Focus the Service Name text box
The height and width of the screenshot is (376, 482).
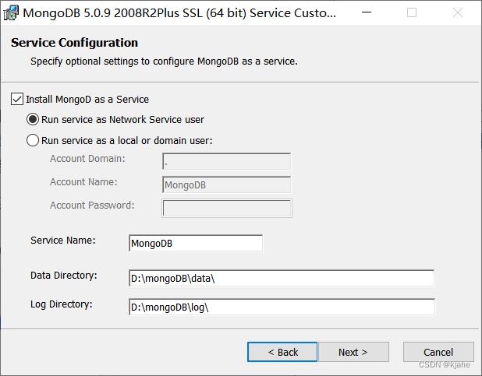click(x=196, y=243)
